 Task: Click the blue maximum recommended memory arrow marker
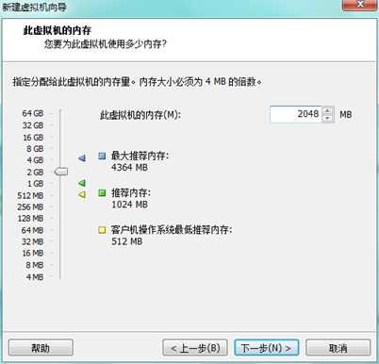(x=82, y=157)
